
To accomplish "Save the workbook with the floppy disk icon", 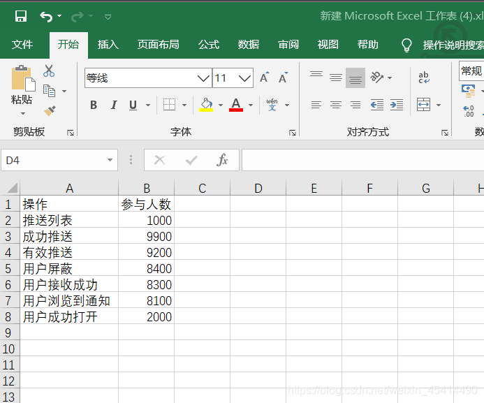I will 21,16.
